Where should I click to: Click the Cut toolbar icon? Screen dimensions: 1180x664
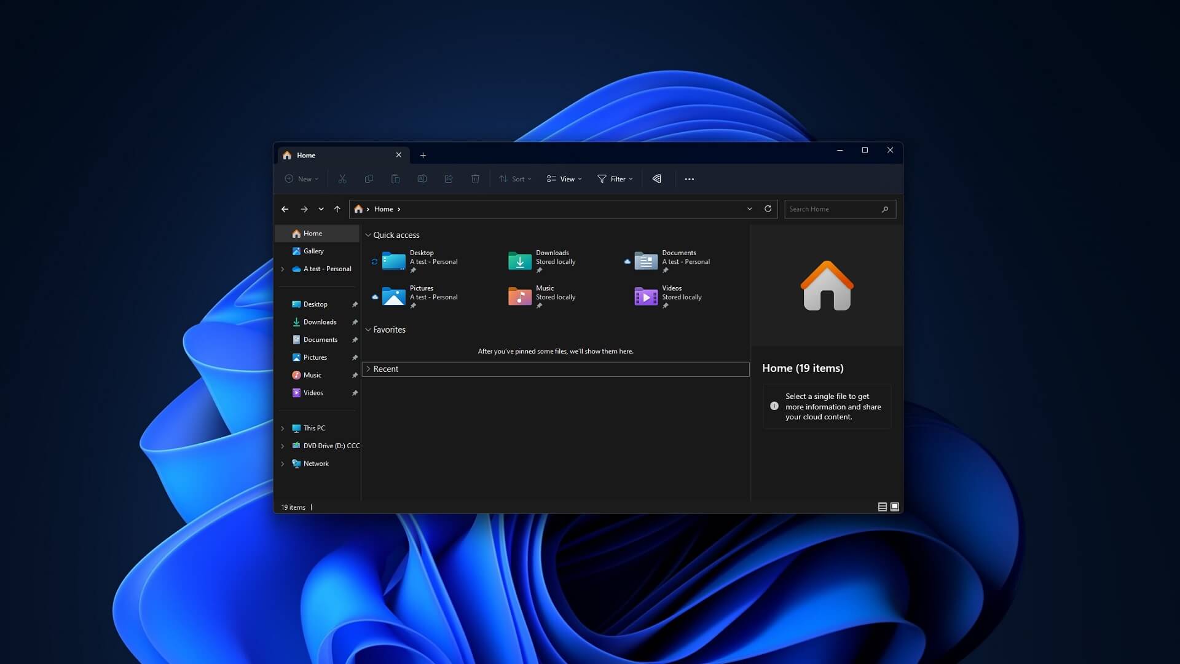(341, 178)
